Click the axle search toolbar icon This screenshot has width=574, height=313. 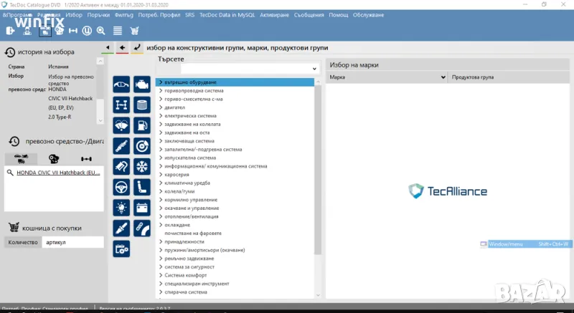point(73,31)
